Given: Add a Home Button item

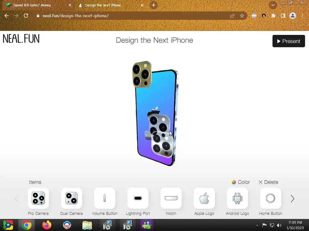Looking at the screenshot, I should pyautogui.click(x=271, y=198).
